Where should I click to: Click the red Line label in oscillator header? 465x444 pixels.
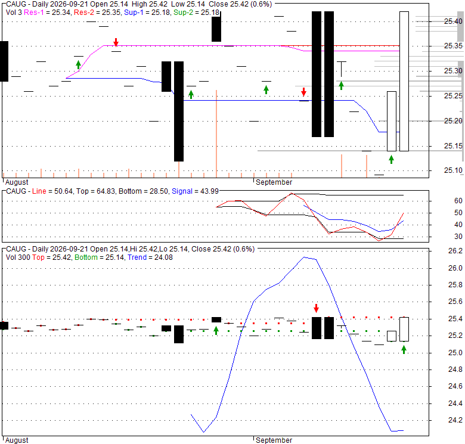[x=39, y=191]
